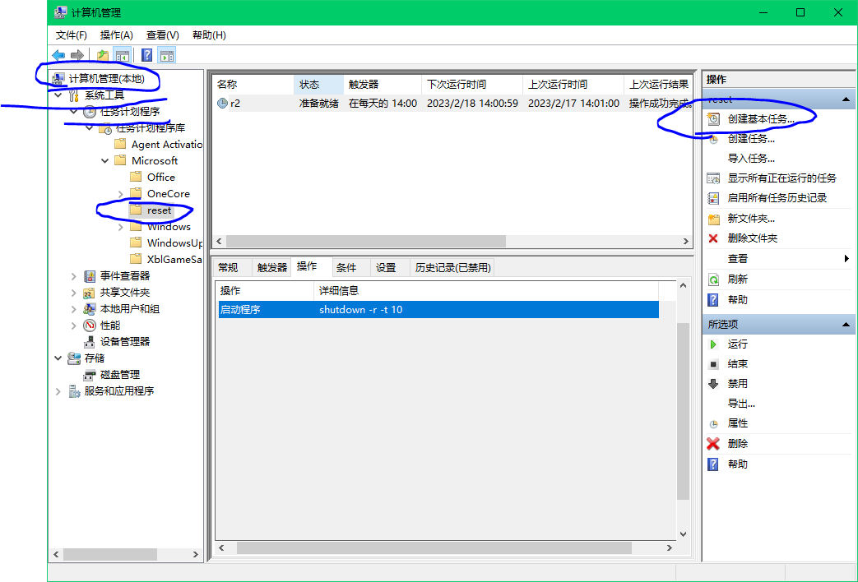The image size is (858, 582).
Task: Click the 事件查看器 tree icon
Action: [x=90, y=276]
